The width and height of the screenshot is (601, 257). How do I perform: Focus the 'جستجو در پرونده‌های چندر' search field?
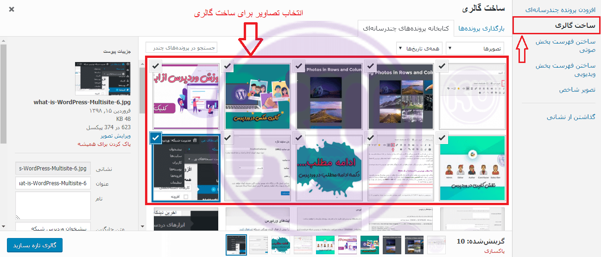coord(181,48)
